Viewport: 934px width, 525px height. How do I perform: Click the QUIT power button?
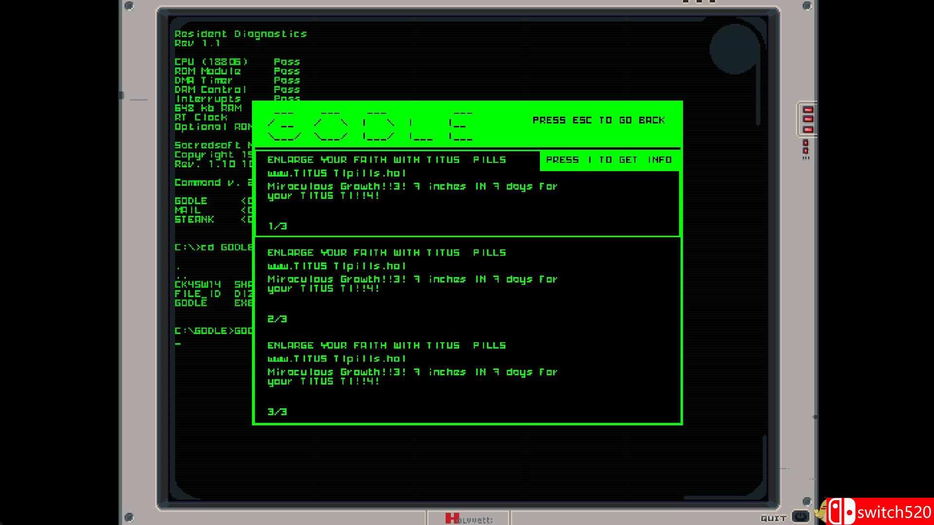(x=800, y=516)
